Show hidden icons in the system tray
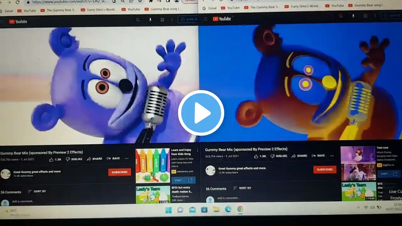Viewport: 402px width, 226px height. click(x=358, y=207)
